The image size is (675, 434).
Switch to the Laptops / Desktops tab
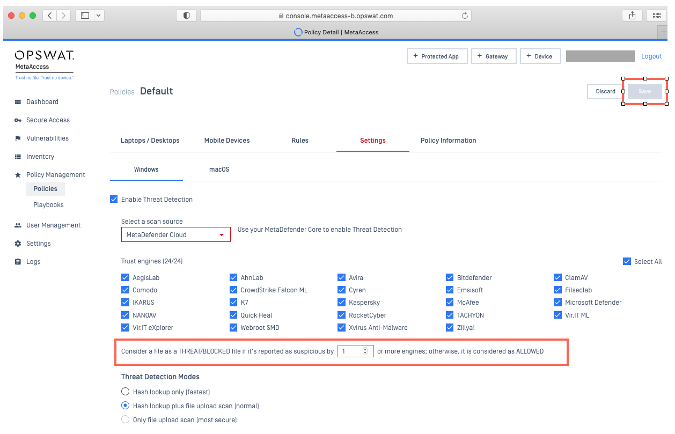pos(150,141)
